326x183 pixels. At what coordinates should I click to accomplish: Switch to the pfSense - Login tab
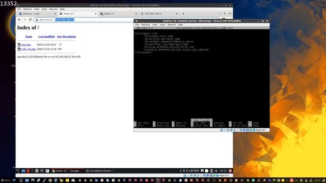coord(36,14)
